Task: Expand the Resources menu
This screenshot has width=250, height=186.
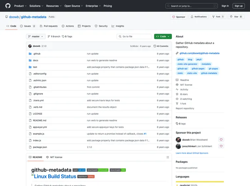Action: [x=54, y=6]
